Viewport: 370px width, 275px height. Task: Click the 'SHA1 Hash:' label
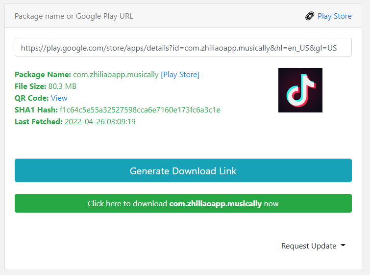coord(36,110)
